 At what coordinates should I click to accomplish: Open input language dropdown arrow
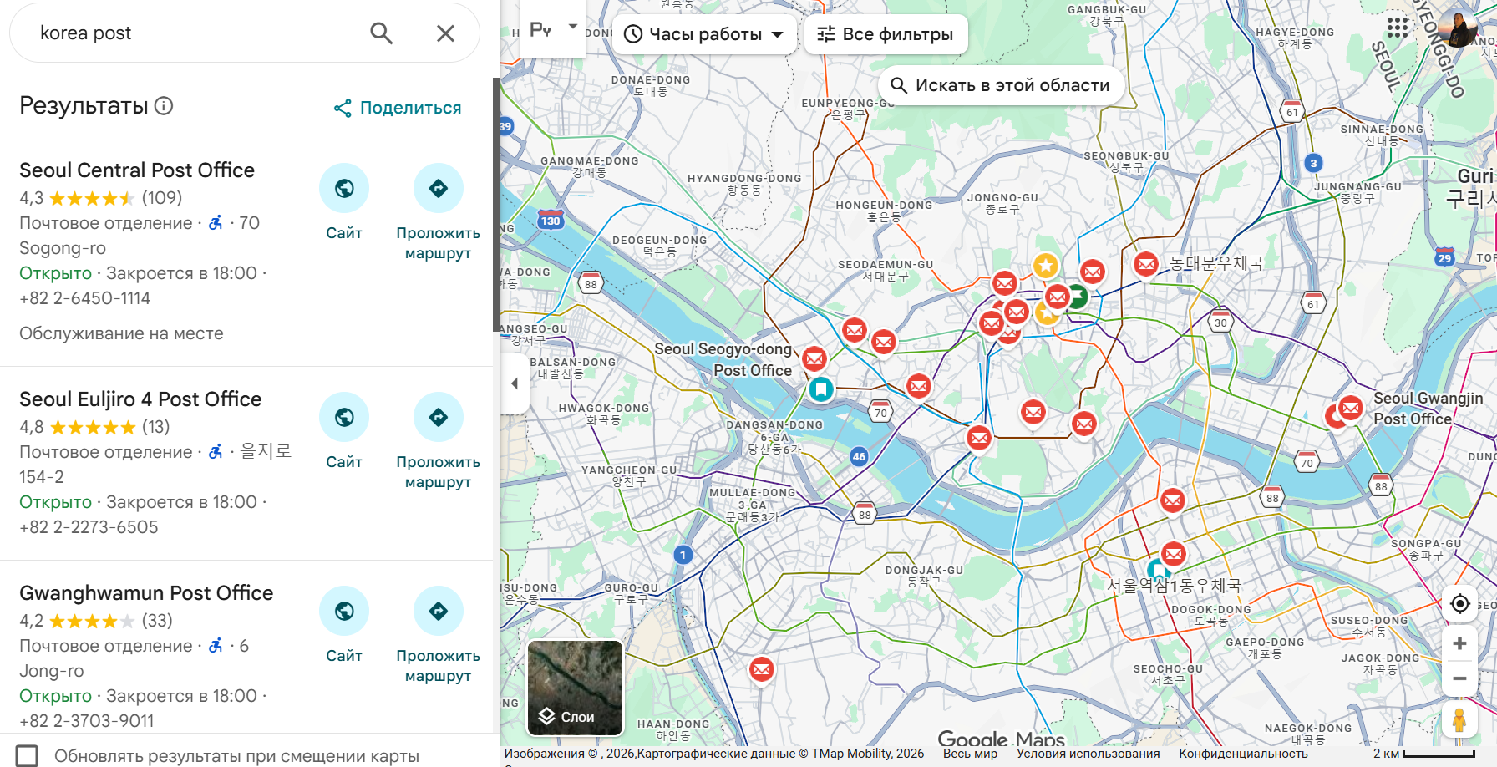pyautogui.click(x=573, y=27)
